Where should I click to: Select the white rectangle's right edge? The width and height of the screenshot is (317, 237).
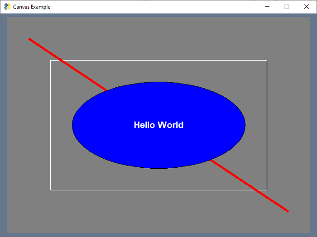(267, 113)
